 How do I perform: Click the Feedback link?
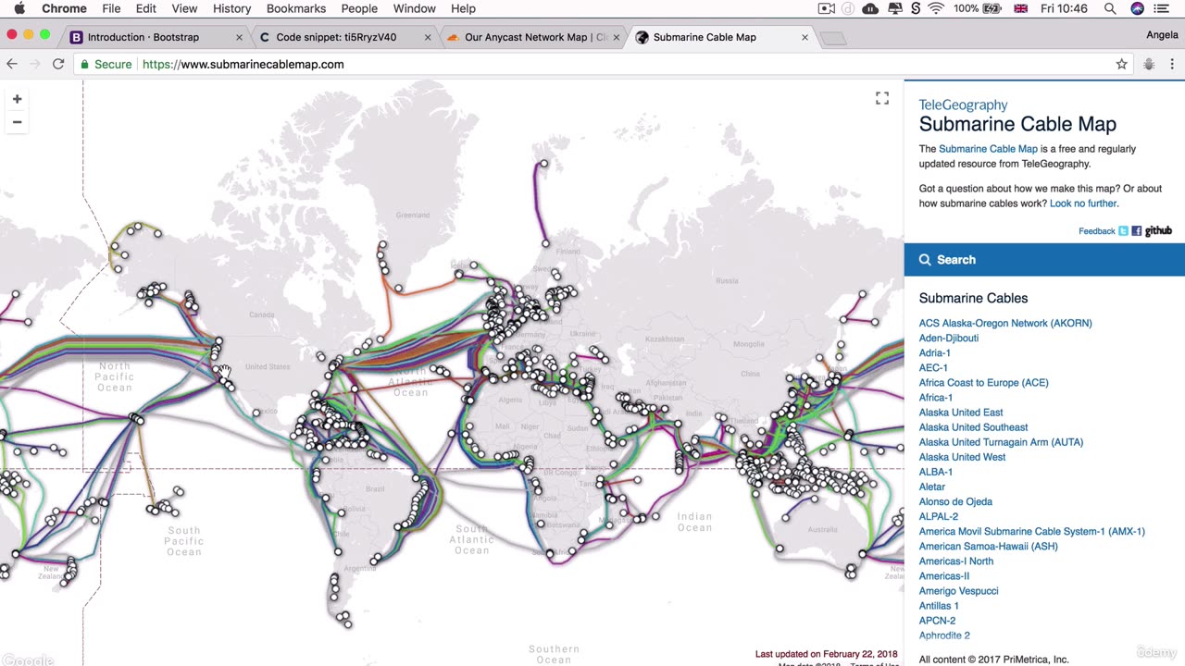tap(1097, 231)
